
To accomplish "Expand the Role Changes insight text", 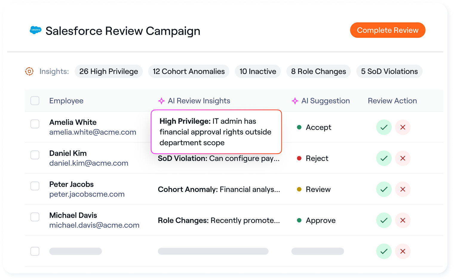I will click(x=219, y=221).
